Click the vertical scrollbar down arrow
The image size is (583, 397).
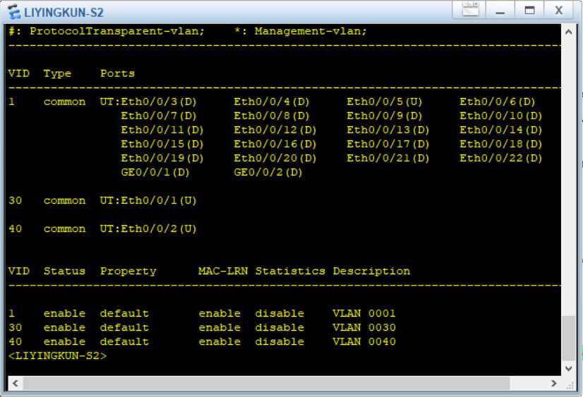(x=568, y=368)
